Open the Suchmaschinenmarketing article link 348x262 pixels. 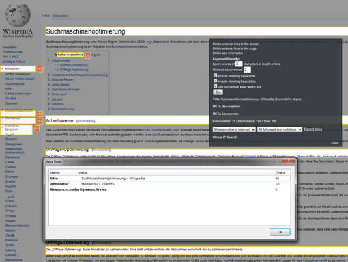pos(130,47)
